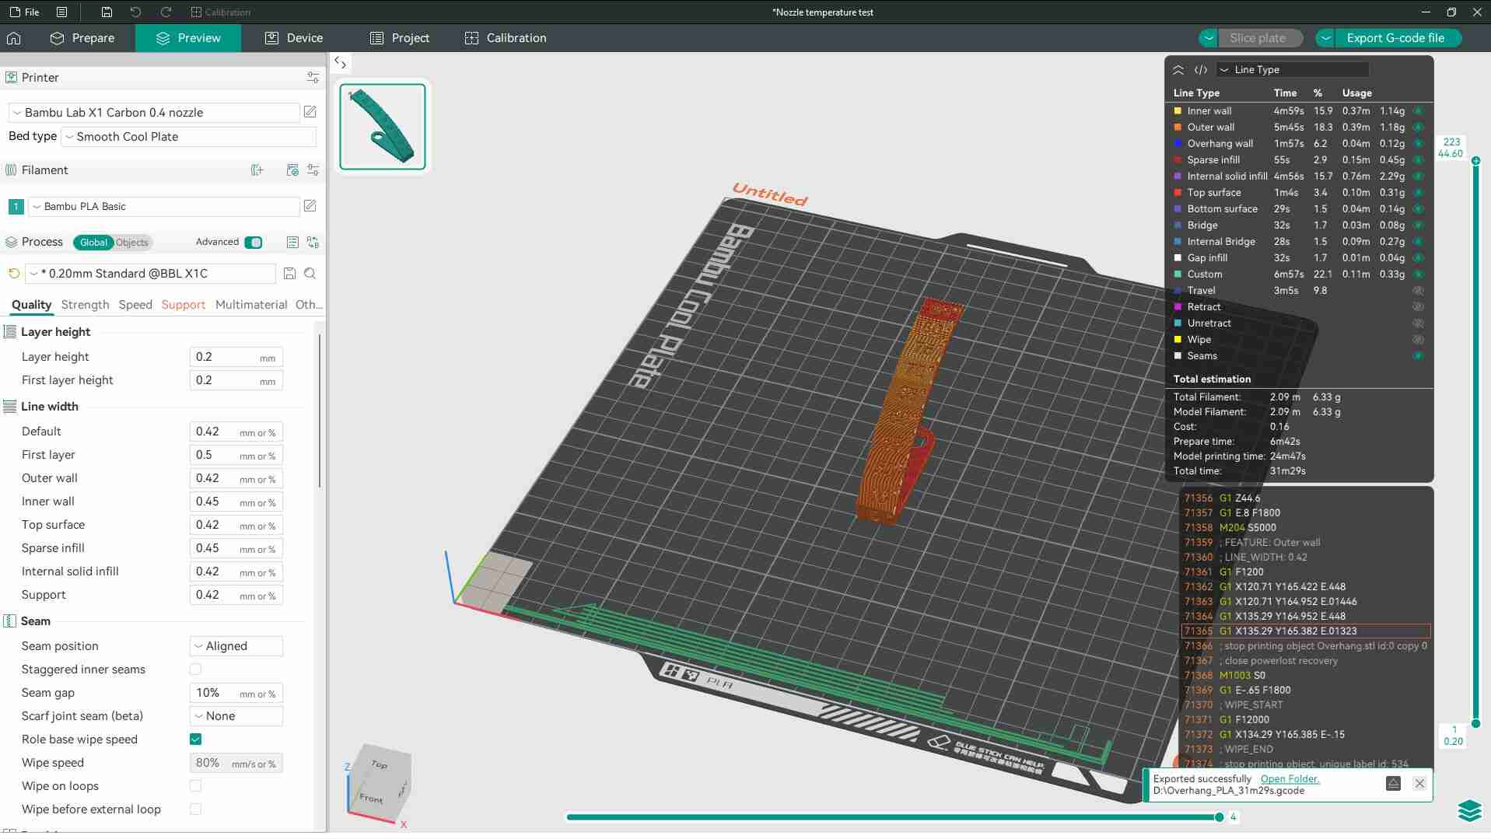This screenshot has height=839, width=1491.
Task: Reset the modified process preset
Action: coord(14,274)
